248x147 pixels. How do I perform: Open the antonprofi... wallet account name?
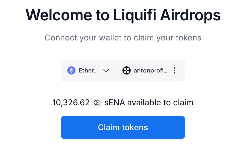(151, 70)
